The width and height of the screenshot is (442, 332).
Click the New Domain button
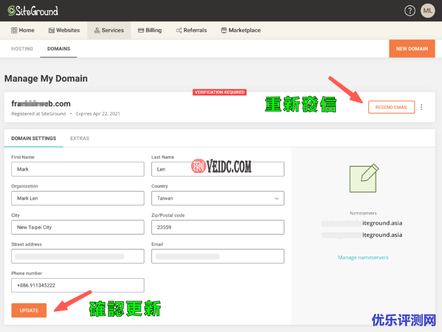click(412, 49)
